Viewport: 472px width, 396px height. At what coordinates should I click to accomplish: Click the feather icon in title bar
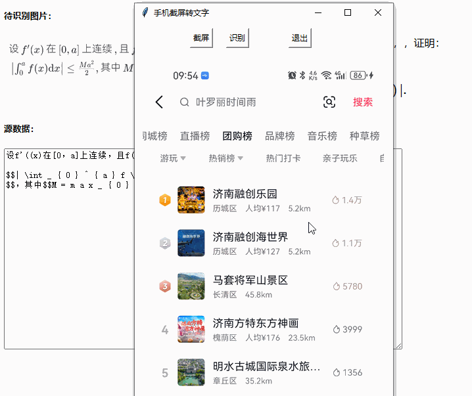pyautogui.click(x=145, y=12)
